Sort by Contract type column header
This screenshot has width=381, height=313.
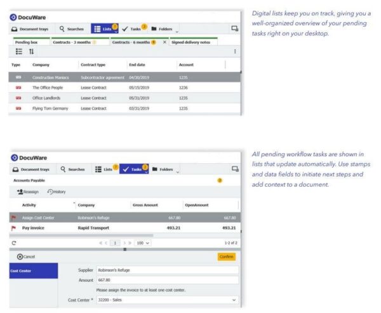tap(93, 65)
